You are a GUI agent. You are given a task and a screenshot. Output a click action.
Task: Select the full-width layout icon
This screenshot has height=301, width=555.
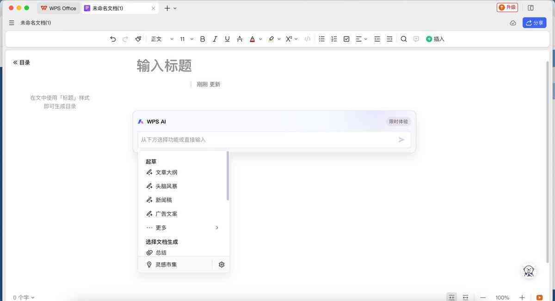click(x=466, y=297)
